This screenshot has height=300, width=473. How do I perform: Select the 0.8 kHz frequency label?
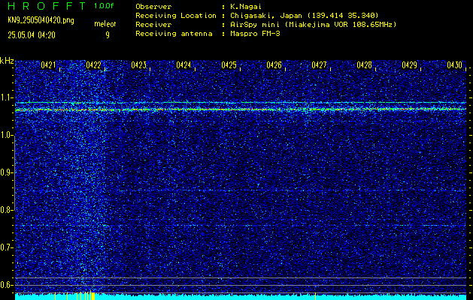(6, 210)
